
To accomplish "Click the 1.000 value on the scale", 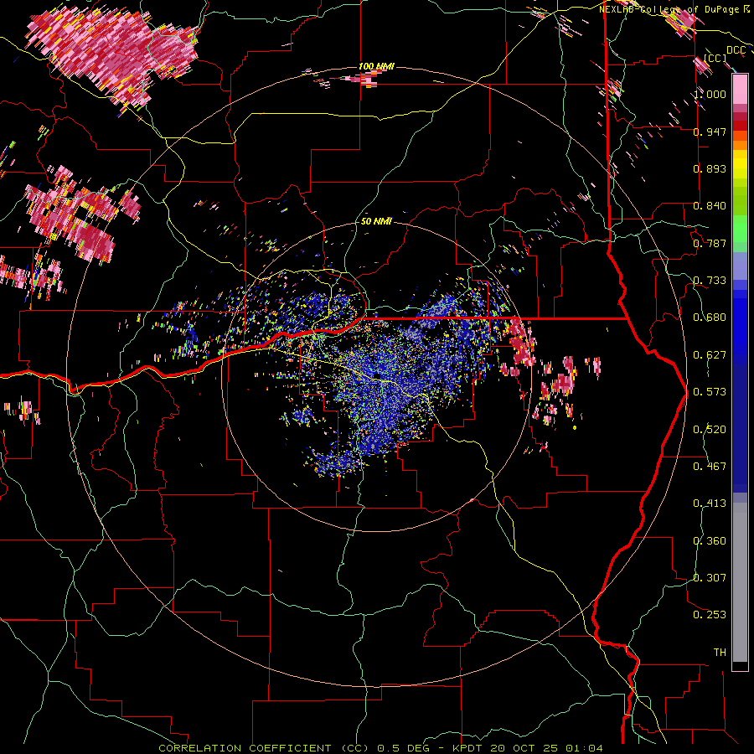I will (710, 94).
